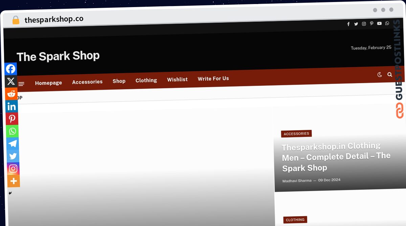Click the thesparkshop.co address text
Screen dimensions: 406x226
click(x=54, y=19)
